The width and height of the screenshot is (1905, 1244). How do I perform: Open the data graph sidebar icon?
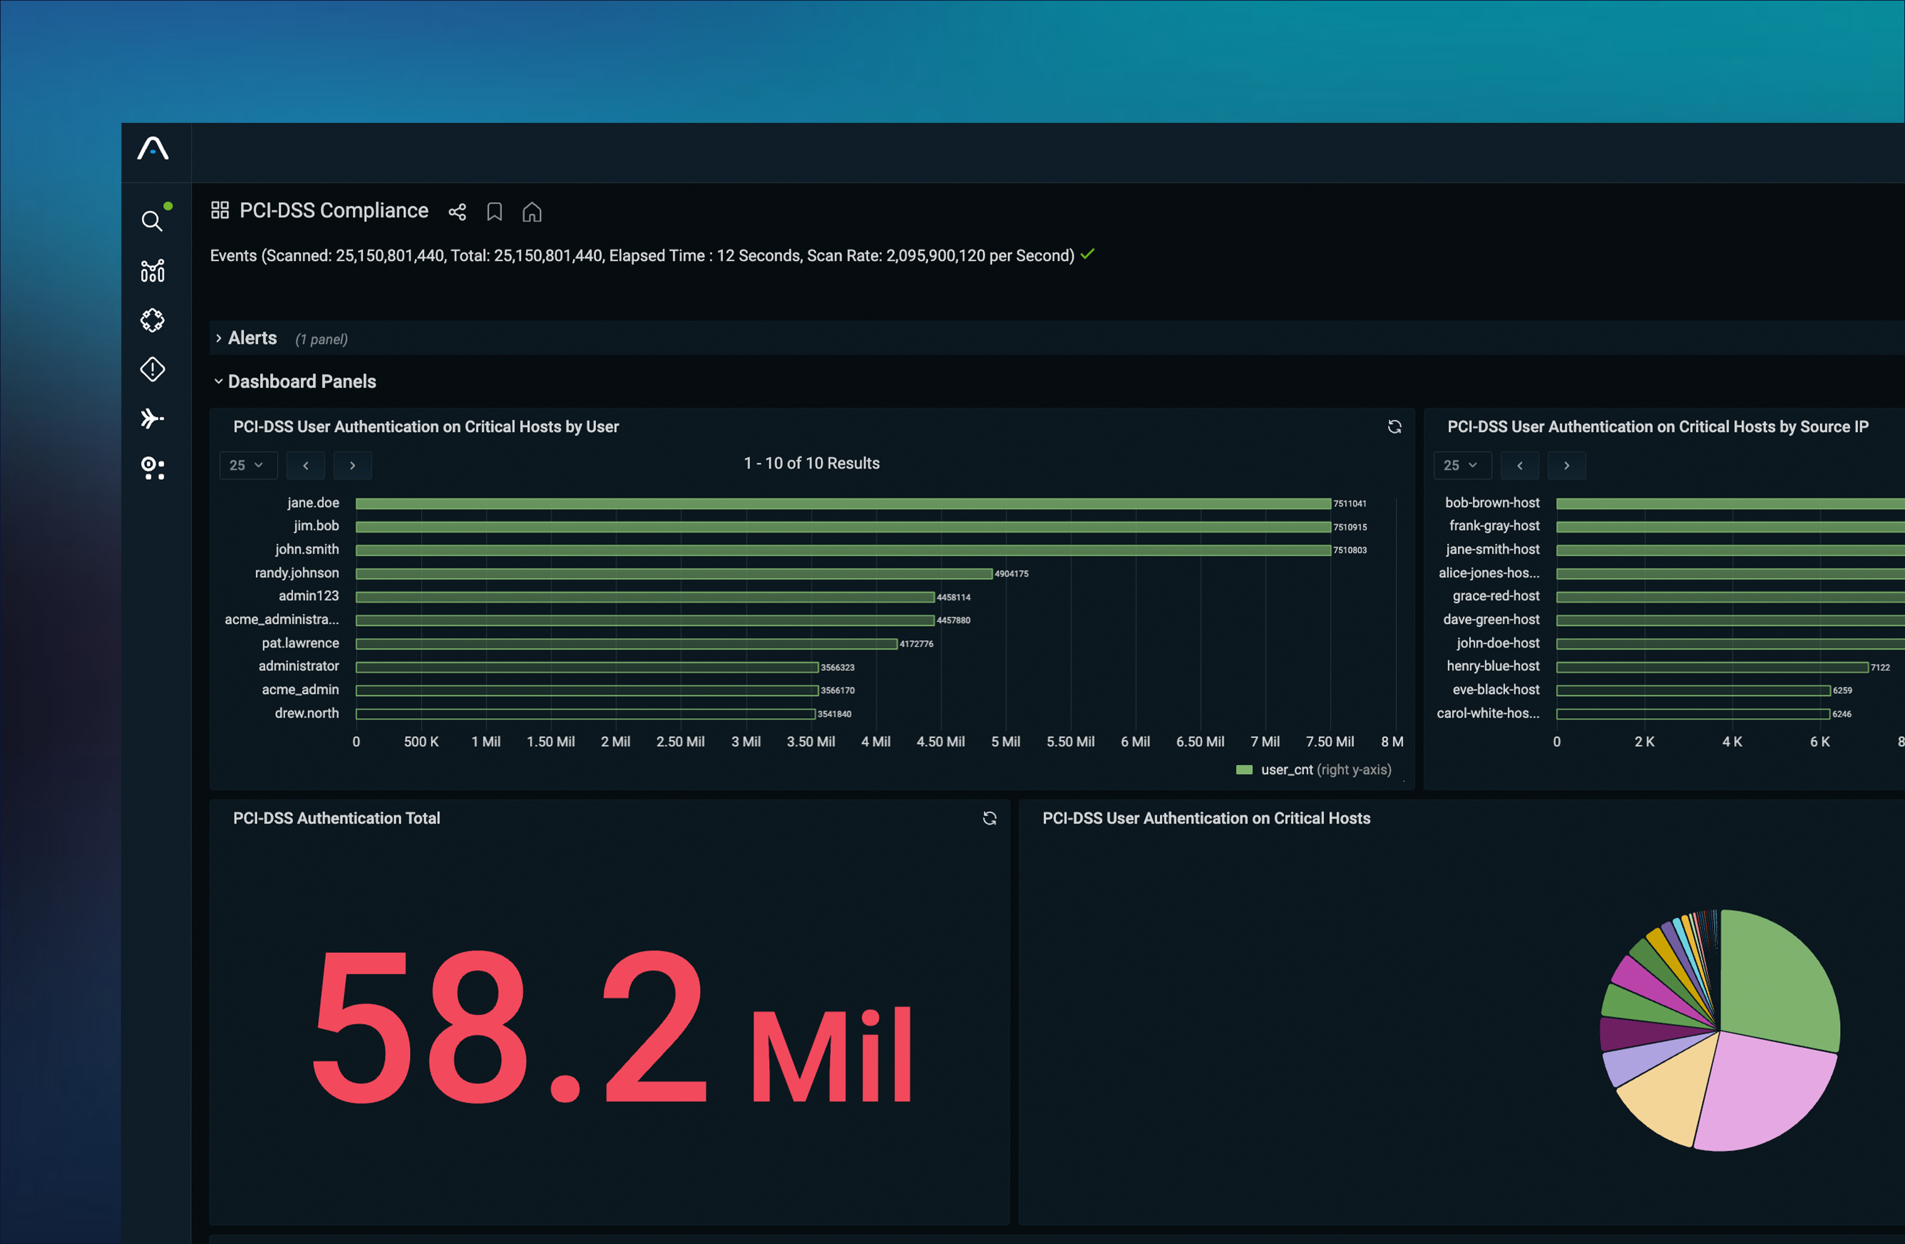point(152,271)
